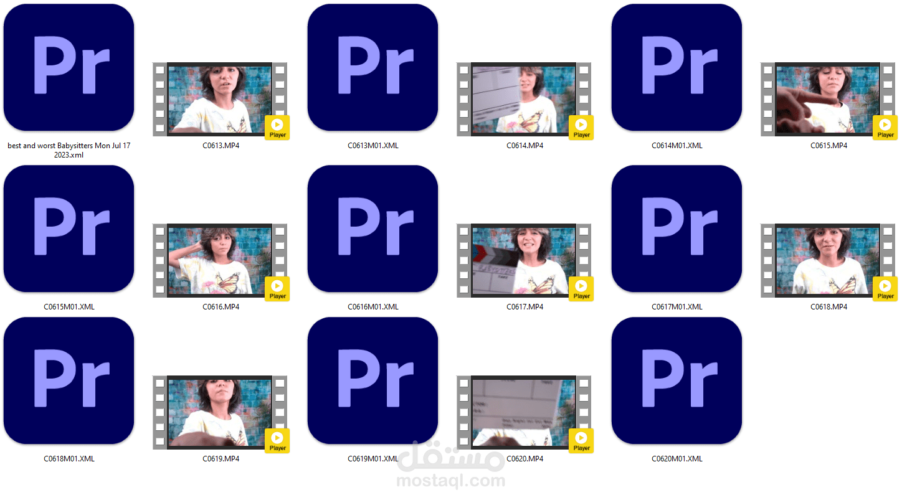
Task: Click the file name label "C0616M01.XML"
Action: (373, 307)
